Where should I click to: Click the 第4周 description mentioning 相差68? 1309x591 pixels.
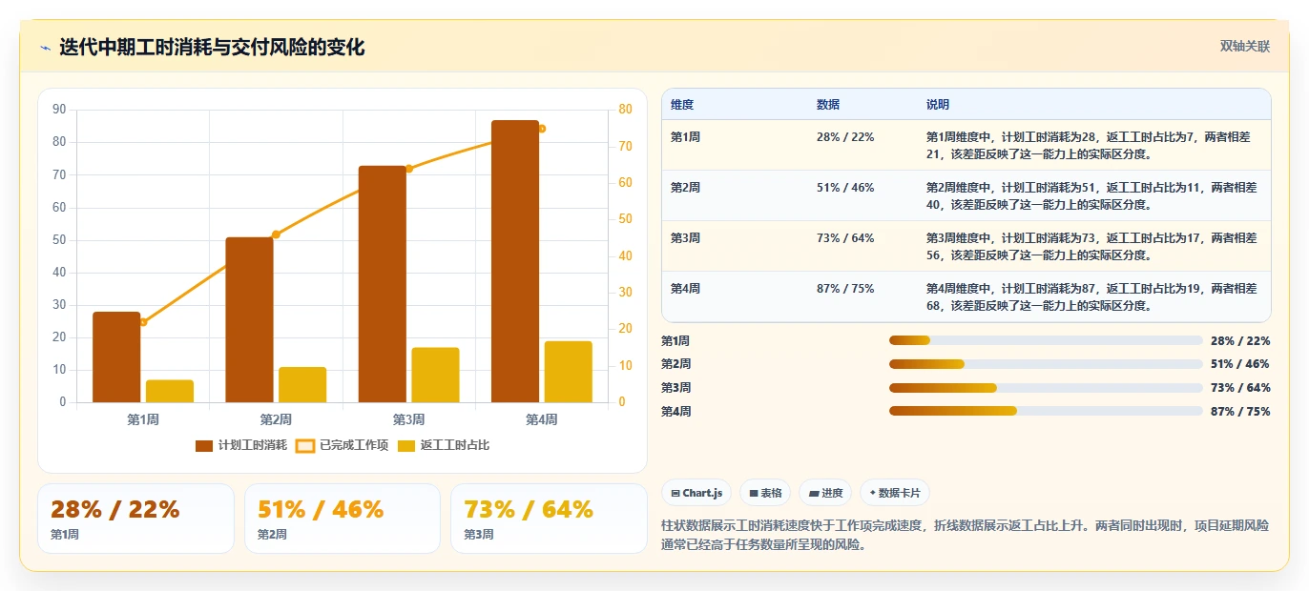[1092, 296]
